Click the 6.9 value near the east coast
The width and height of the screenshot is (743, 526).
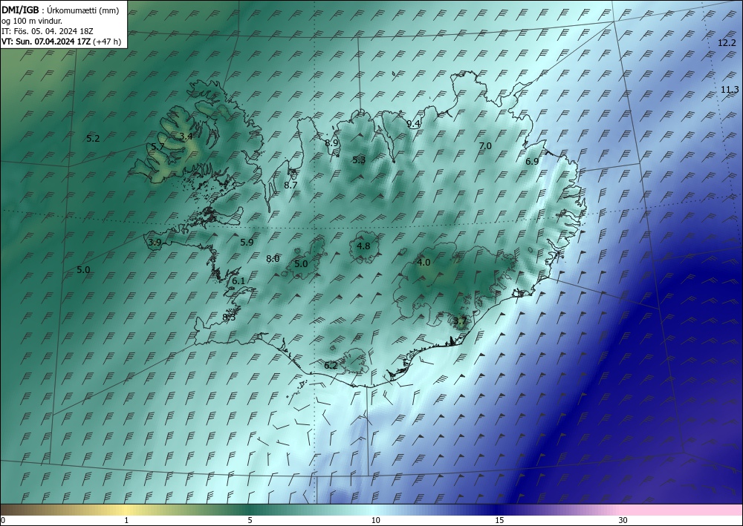[x=532, y=161]
